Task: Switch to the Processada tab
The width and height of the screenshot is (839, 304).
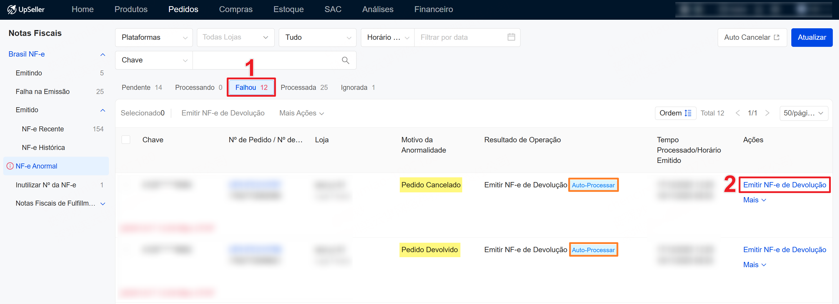Action: coord(304,87)
